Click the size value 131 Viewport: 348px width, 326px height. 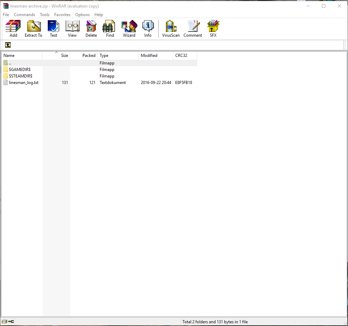coord(65,83)
